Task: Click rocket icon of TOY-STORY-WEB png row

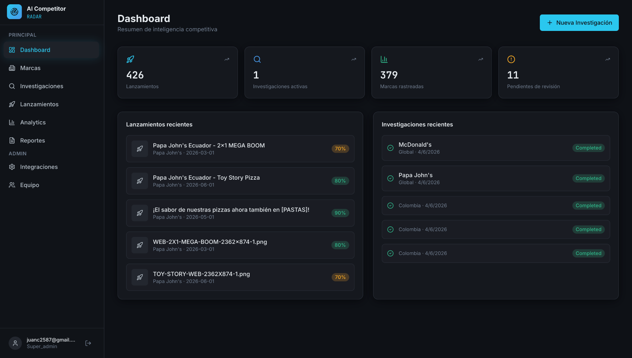Action: click(x=140, y=277)
